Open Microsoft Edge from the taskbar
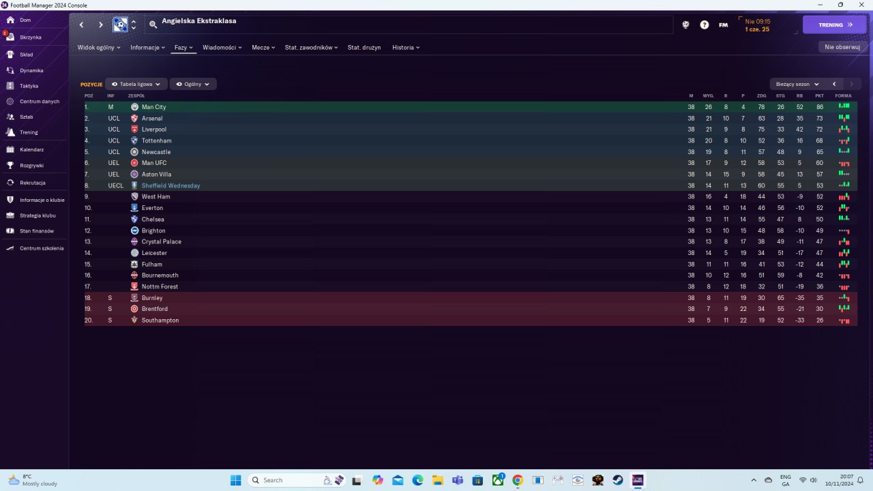The image size is (873, 491). pos(417,480)
